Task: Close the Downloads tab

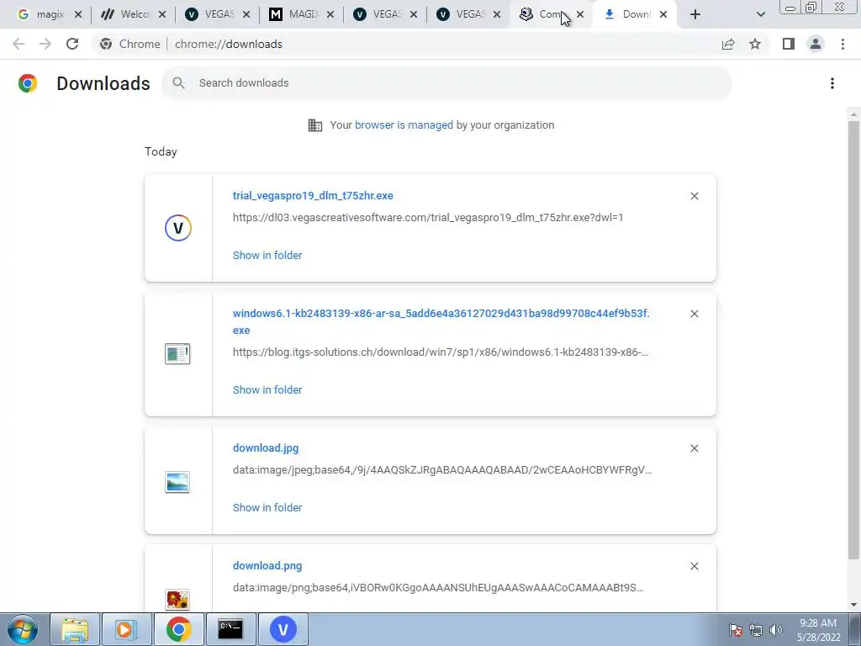Action: pyautogui.click(x=663, y=14)
